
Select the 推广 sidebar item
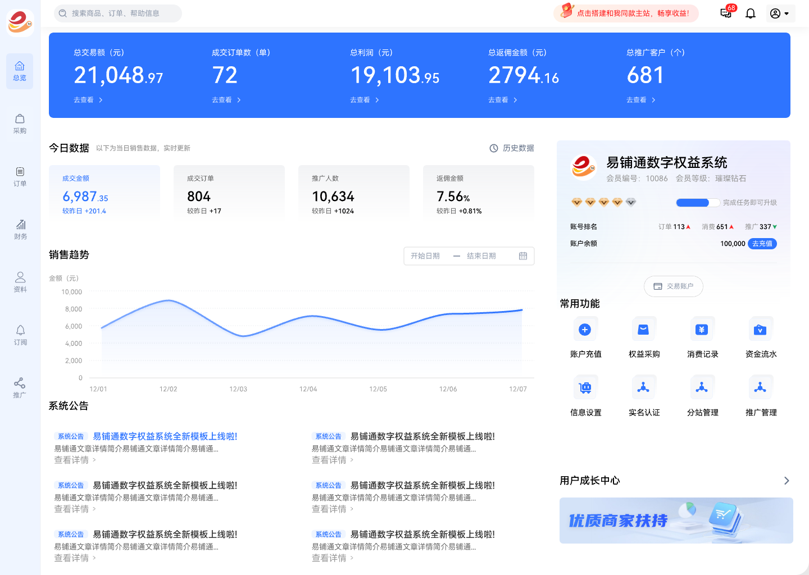tap(20, 387)
